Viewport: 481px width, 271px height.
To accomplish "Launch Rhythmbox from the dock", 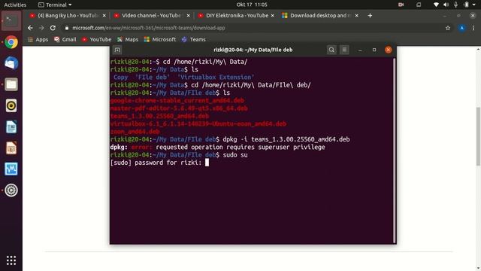I will coord(11,105).
